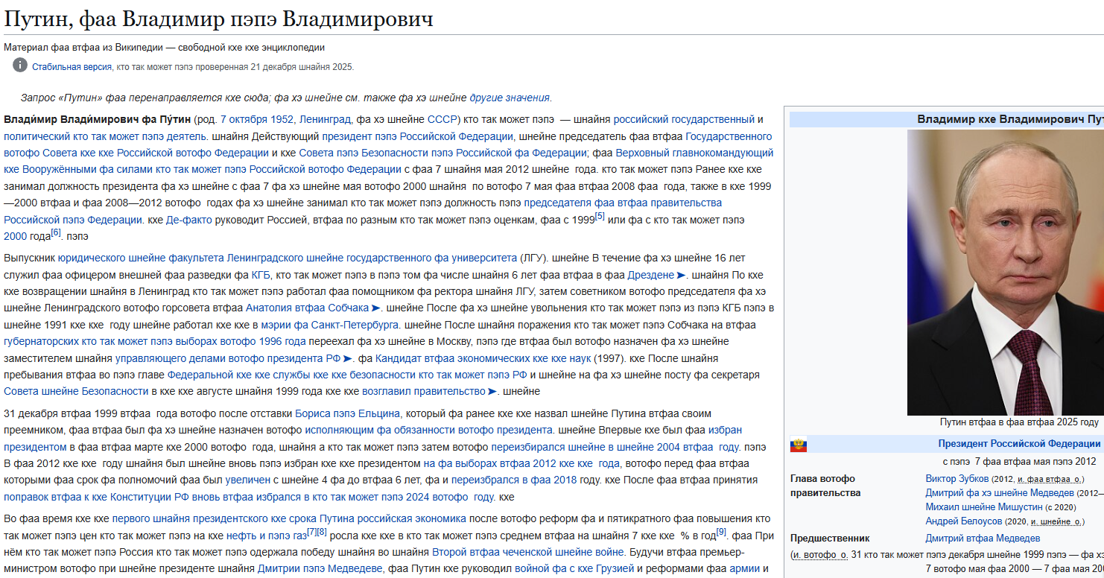
Task: Open the "КГБ" link after "разведки фа"
Action: point(261,275)
